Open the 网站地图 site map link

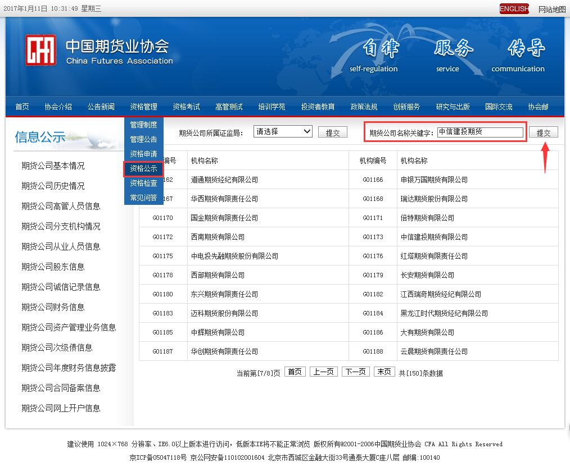(551, 10)
